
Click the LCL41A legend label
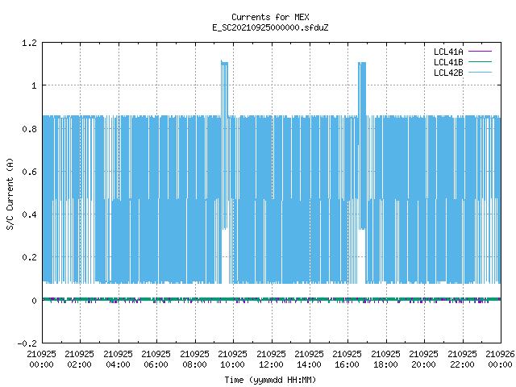448,52
